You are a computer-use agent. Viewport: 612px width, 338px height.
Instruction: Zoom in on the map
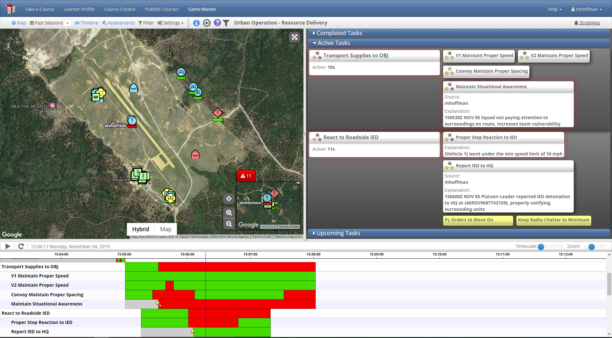pos(229,213)
